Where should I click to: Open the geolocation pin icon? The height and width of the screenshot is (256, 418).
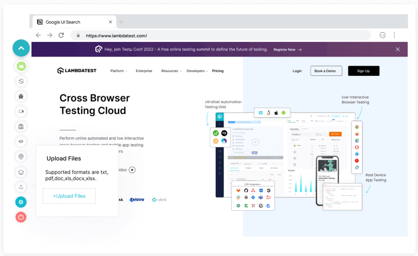click(21, 157)
